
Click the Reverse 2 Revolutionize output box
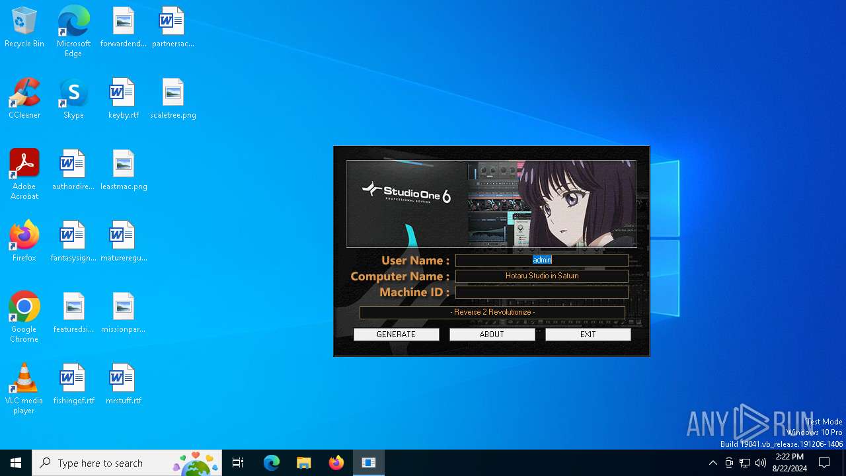point(492,312)
